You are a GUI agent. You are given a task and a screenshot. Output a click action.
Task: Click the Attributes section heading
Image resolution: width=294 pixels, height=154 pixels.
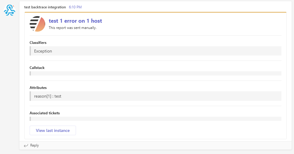click(x=38, y=88)
